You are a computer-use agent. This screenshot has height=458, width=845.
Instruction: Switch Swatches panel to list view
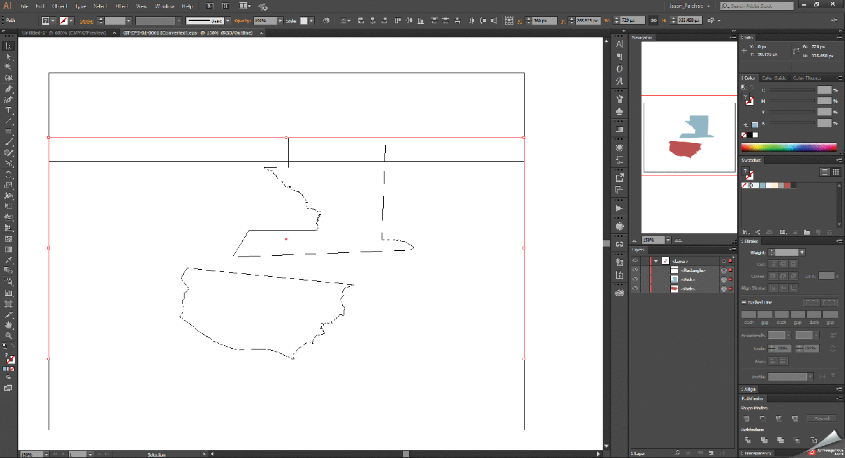point(825,172)
